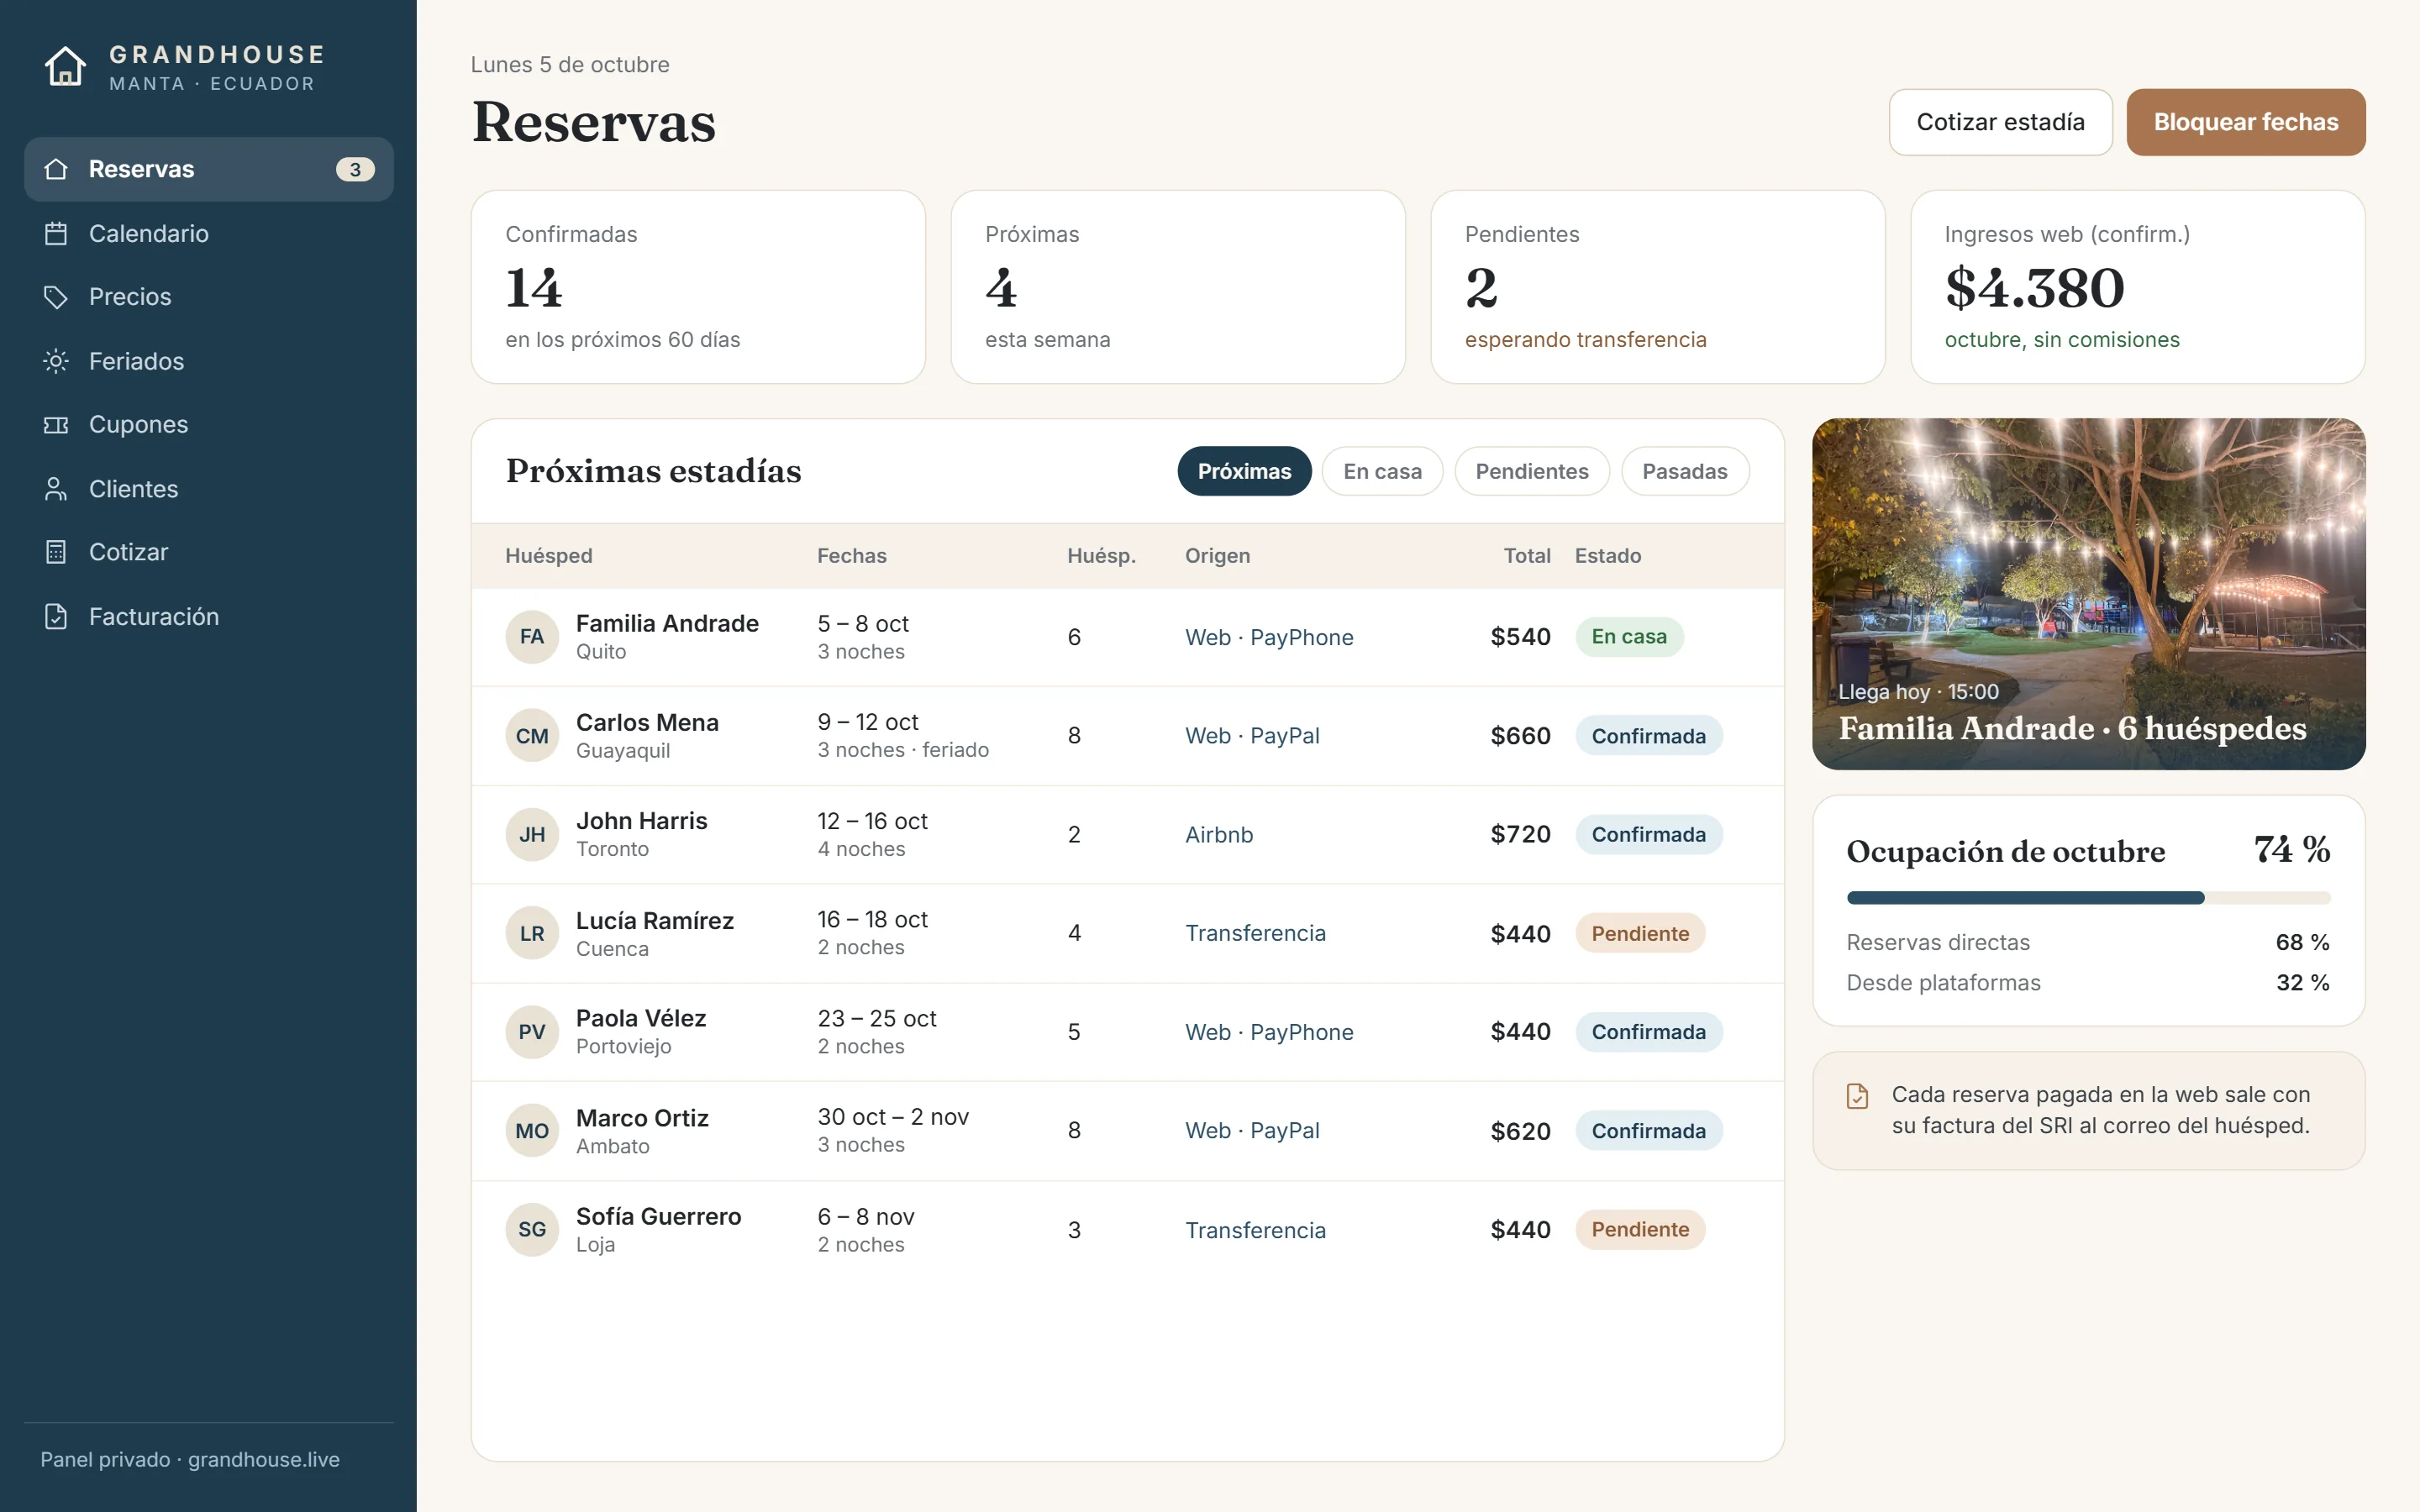Open the Pasadas stays filter
Screen dimensions: 2420x1512
click(x=1684, y=471)
